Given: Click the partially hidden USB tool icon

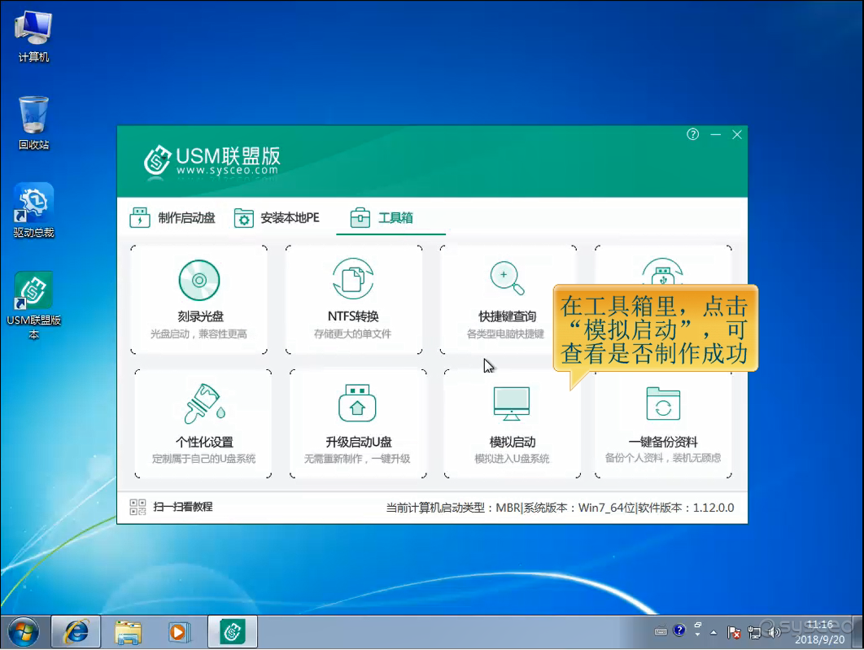Looking at the screenshot, I should (x=663, y=271).
